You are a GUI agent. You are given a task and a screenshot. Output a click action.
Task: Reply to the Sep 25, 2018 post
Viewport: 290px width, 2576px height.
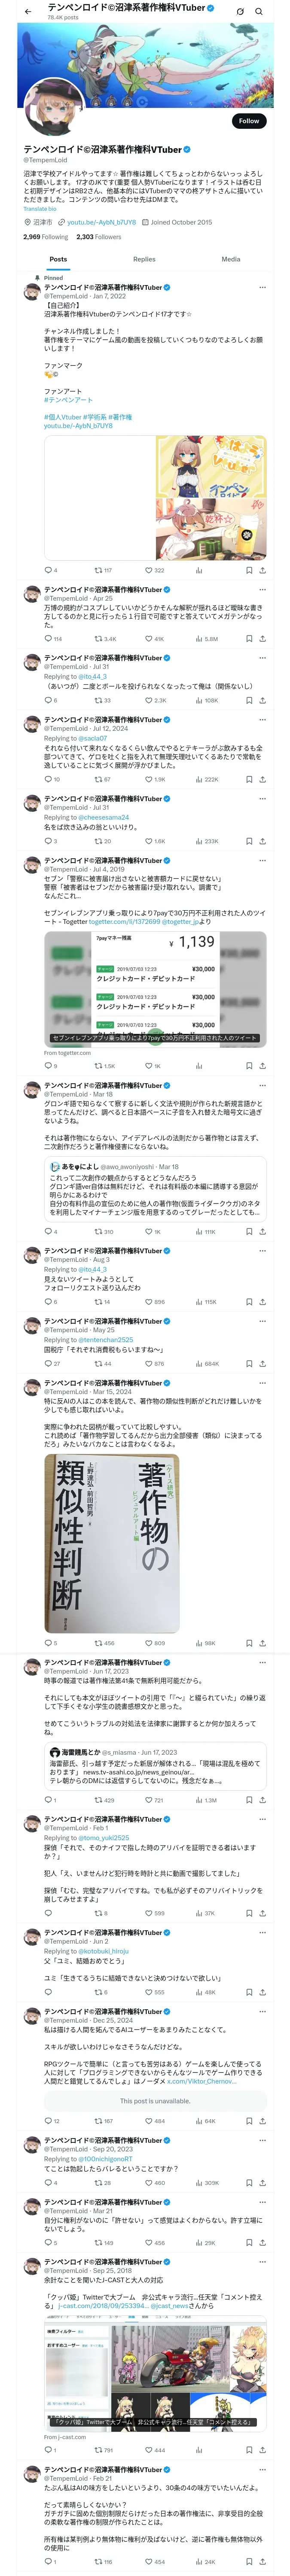click(x=47, y=2450)
